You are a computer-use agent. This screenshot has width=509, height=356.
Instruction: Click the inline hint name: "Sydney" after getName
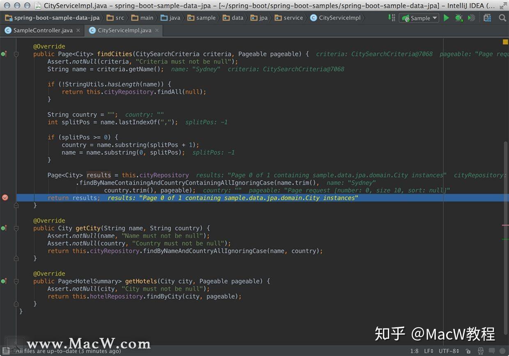[196, 69]
